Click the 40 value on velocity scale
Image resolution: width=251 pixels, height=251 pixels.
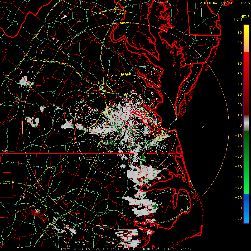coord(240,84)
